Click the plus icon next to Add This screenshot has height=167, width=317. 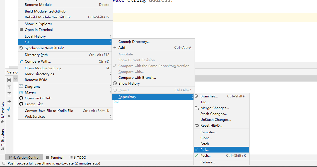(x=115, y=47)
